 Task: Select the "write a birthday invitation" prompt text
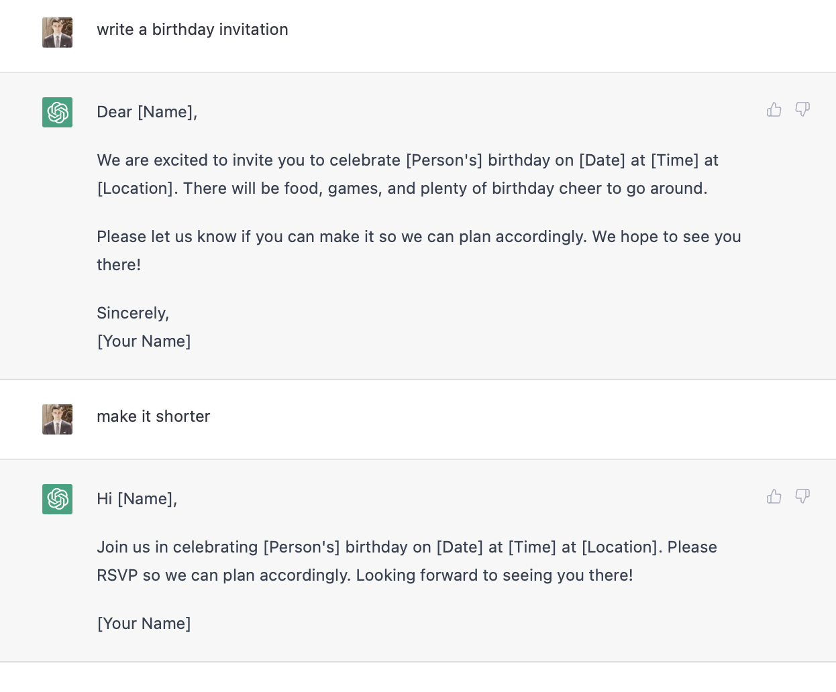(193, 30)
